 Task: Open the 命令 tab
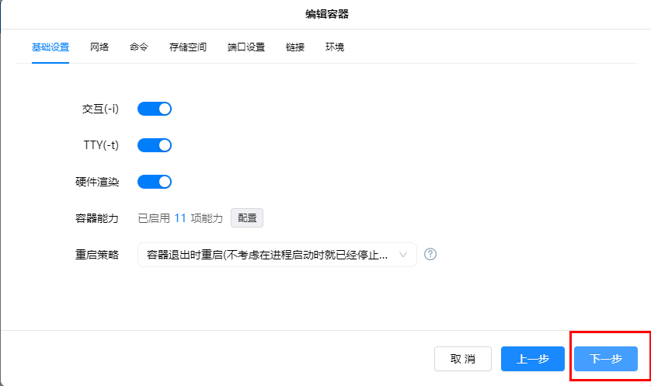(139, 47)
